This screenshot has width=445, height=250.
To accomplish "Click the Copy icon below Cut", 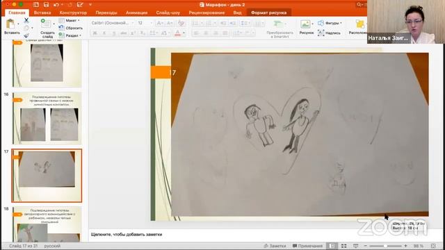I will click(26, 28).
